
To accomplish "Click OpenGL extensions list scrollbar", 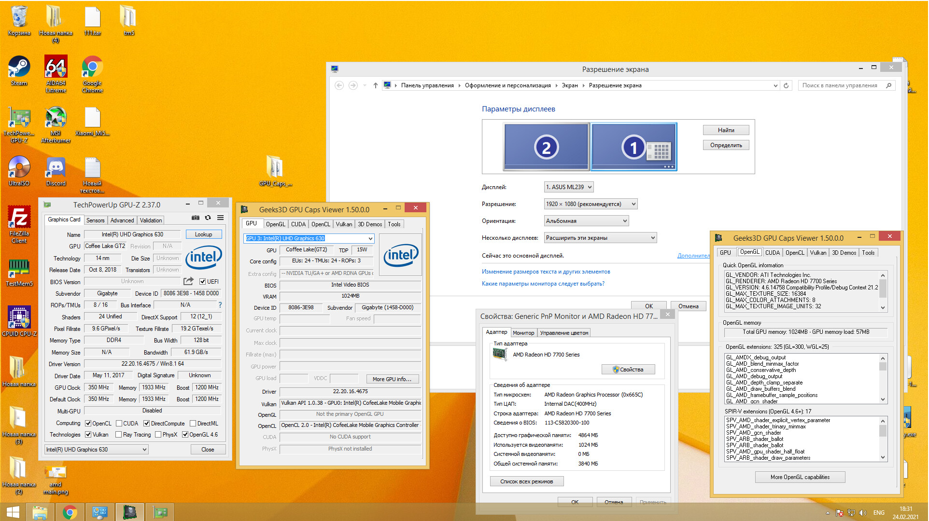I will click(883, 379).
